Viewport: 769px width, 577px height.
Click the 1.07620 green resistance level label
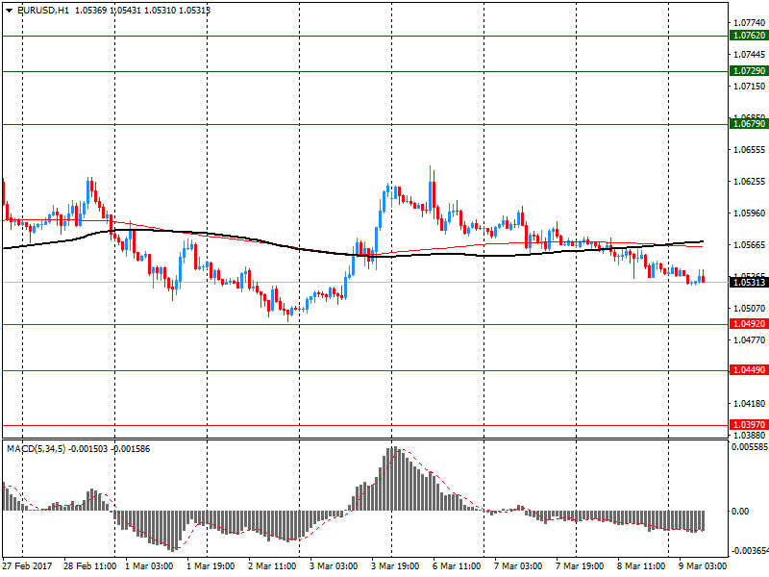pyautogui.click(x=749, y=36)
